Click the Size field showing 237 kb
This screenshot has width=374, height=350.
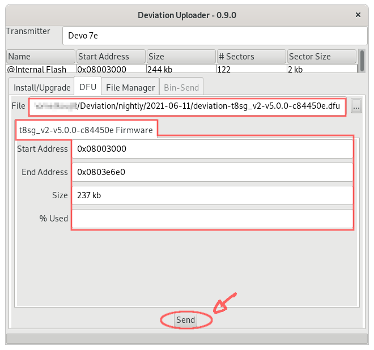[212, 195]
